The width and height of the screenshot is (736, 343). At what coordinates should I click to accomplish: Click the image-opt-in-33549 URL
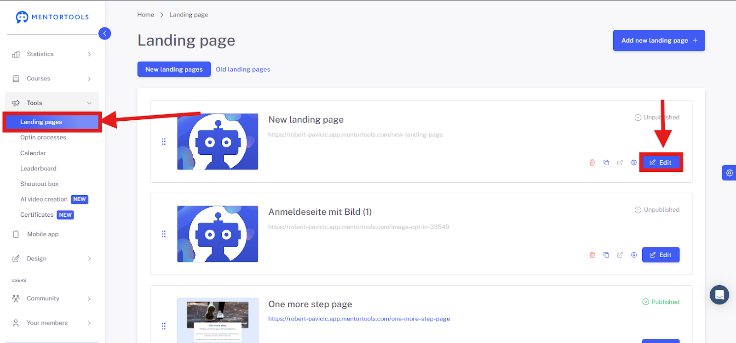tap(359, 227)
